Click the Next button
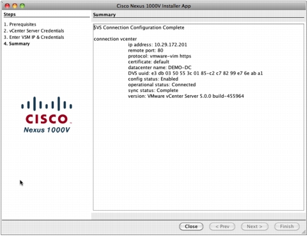The width and height of the screenshot is (308, 237). [254, 226]
